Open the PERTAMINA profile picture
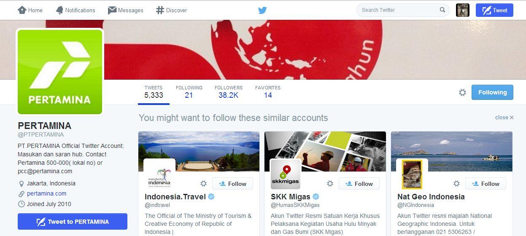 coord(60,72)
